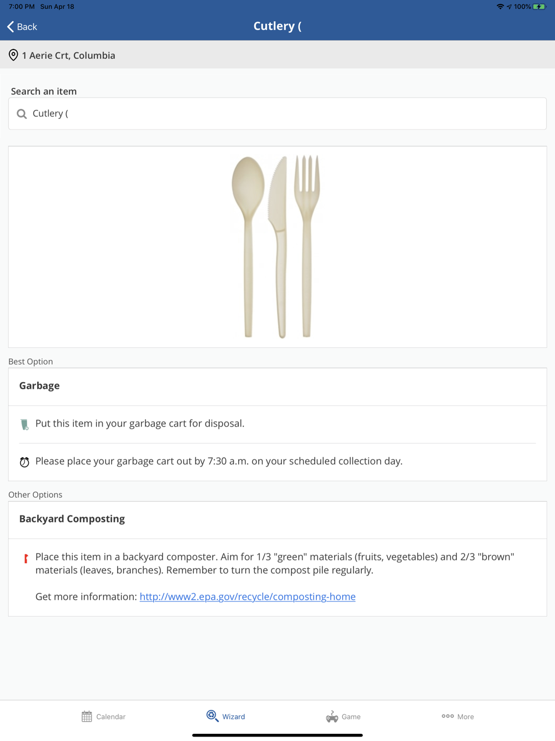
Task: Select the 1 Aerie Crt, Columbia address
Action: [69, 56]
